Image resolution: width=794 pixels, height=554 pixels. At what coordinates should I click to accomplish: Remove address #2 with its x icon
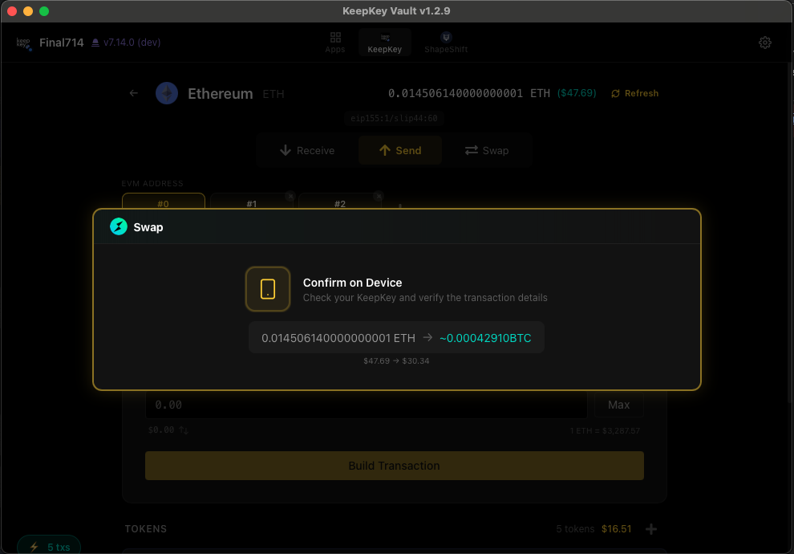coord(378,195)
